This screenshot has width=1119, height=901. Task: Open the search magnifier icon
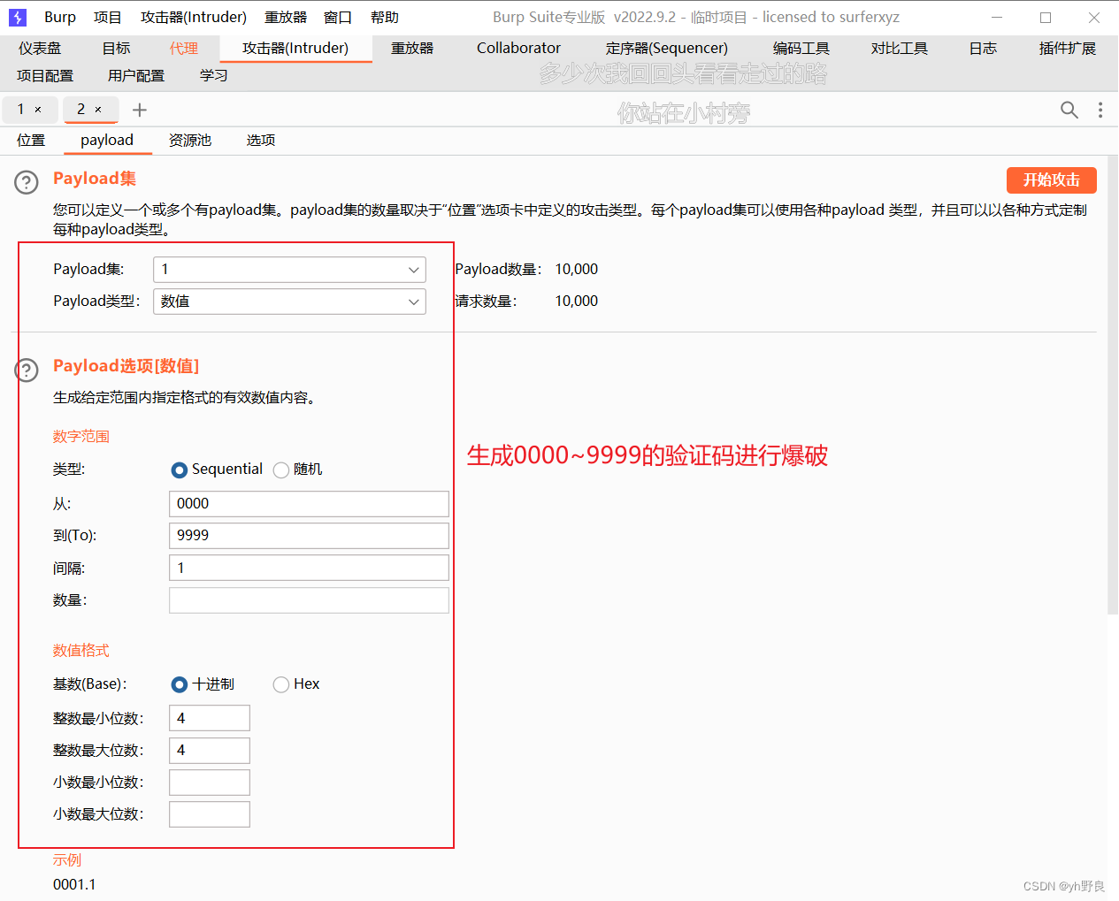pos(1069,110)
